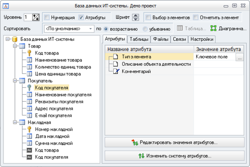Click key icon of highlighted Код покупателя
The width and height of the screenshot is (250, 167).
(x=29, y=88)
